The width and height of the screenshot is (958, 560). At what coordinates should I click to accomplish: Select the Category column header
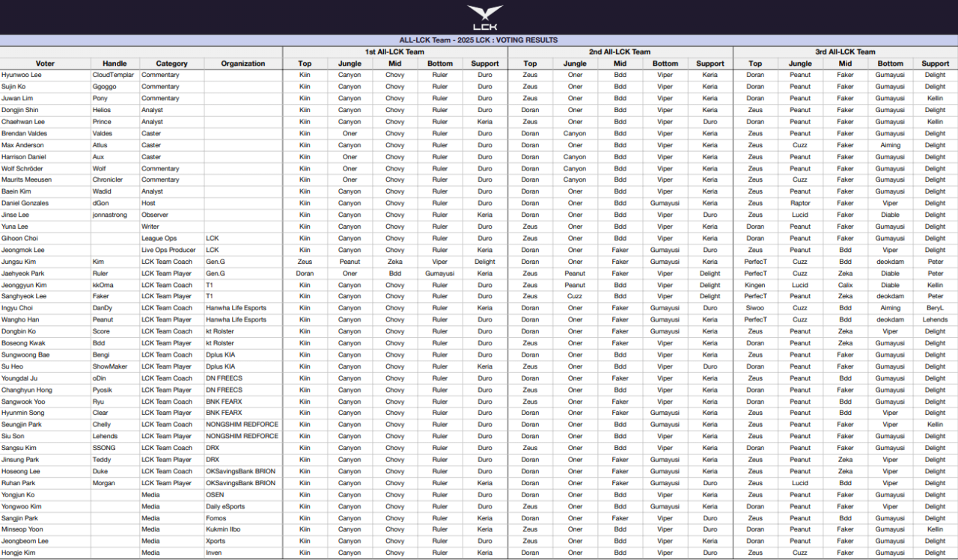pyautogui.click(x=171, y=64)
